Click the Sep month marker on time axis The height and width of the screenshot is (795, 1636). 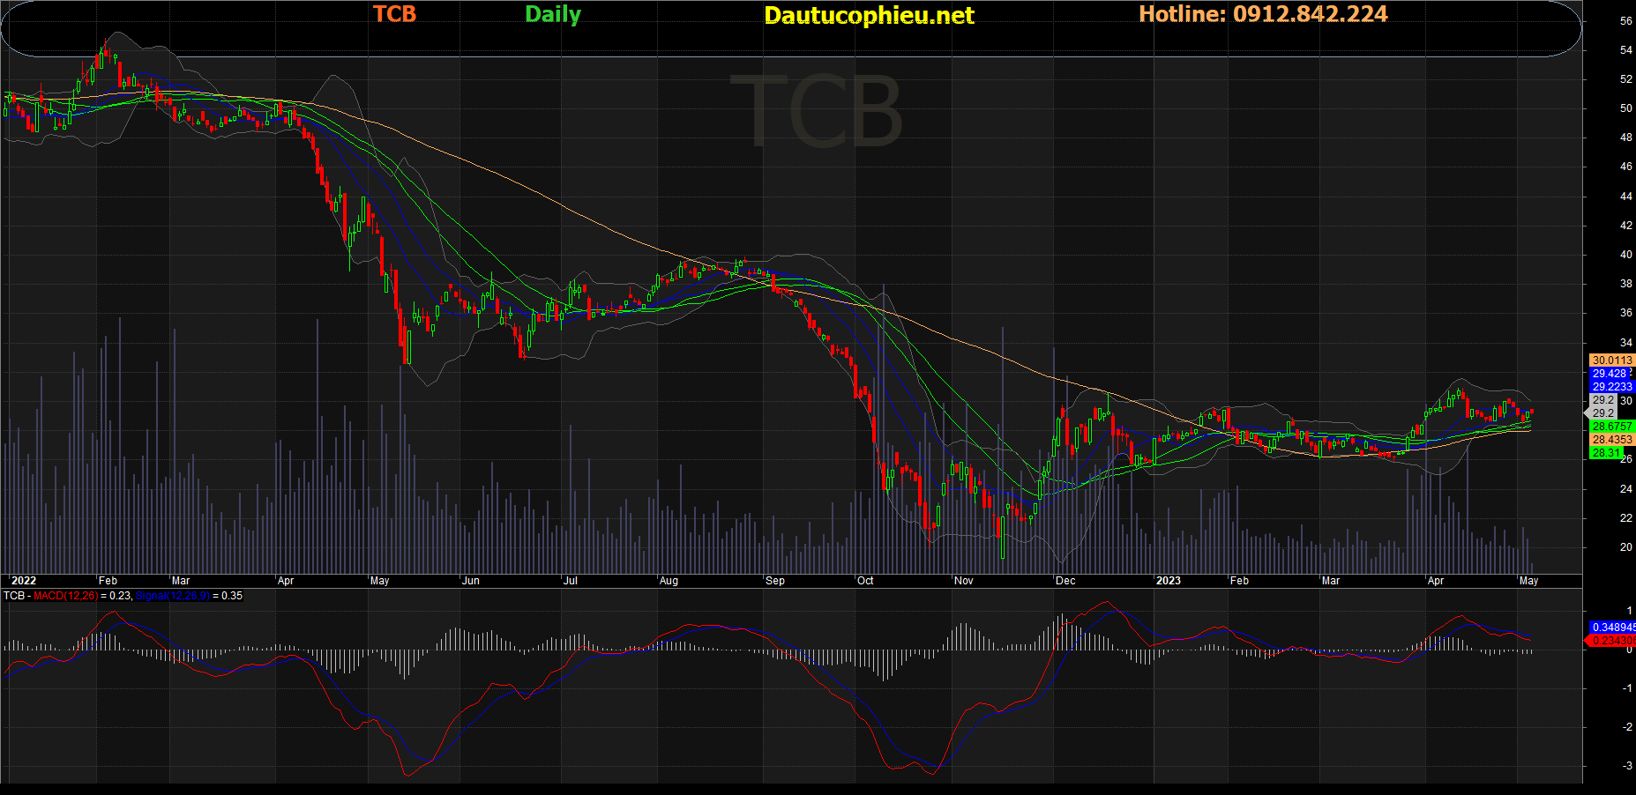coord(775,581)
